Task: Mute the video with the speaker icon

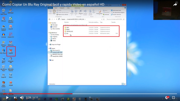Action: tap(22, 98)
